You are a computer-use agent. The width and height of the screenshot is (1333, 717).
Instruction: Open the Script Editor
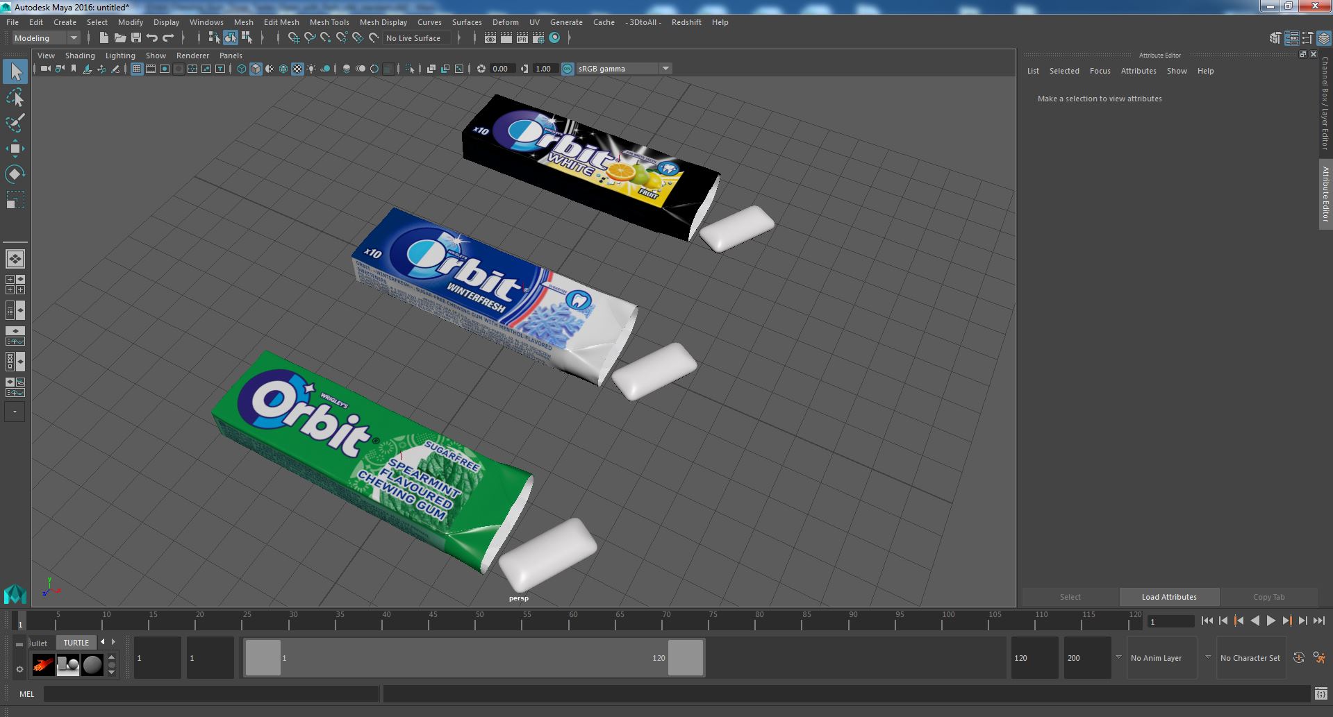[x=1320, y=693]
